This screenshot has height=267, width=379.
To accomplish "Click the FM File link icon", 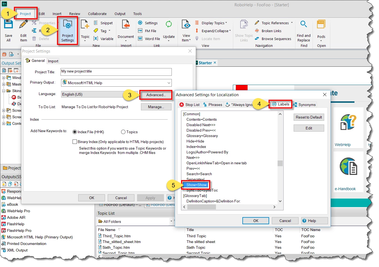I will pyautogui.click(x=140, y=31).
